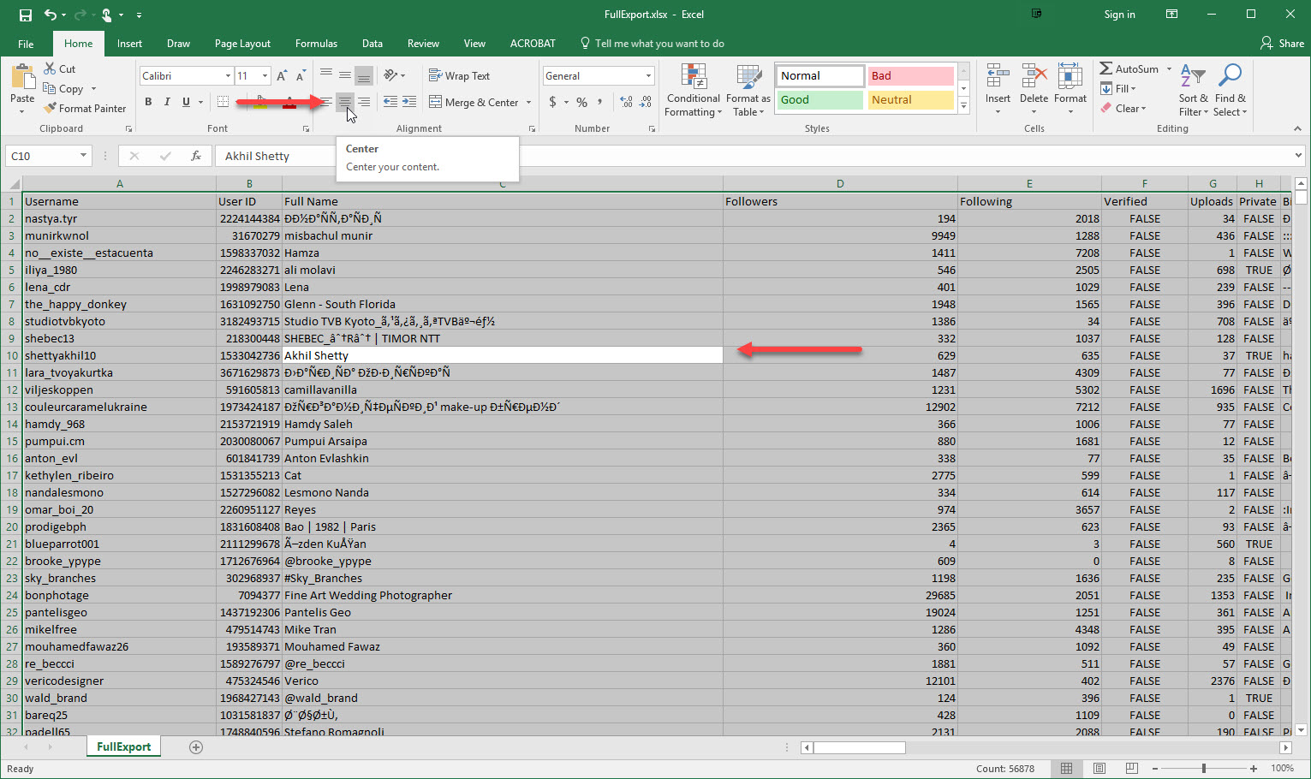Viewport: 1311px width, 779px height.
Task: Align text right in the ribbon
Action: 364,102
